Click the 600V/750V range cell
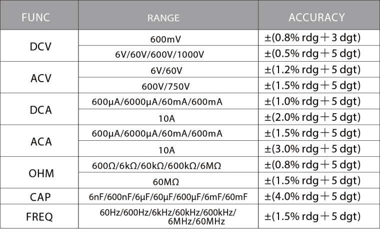380x246 pixels. click(166, 86)
